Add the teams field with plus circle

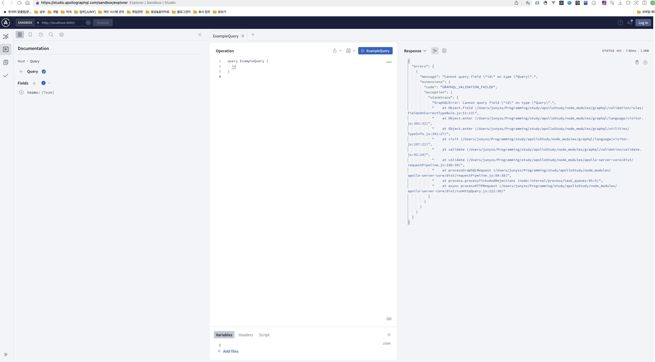21,92
